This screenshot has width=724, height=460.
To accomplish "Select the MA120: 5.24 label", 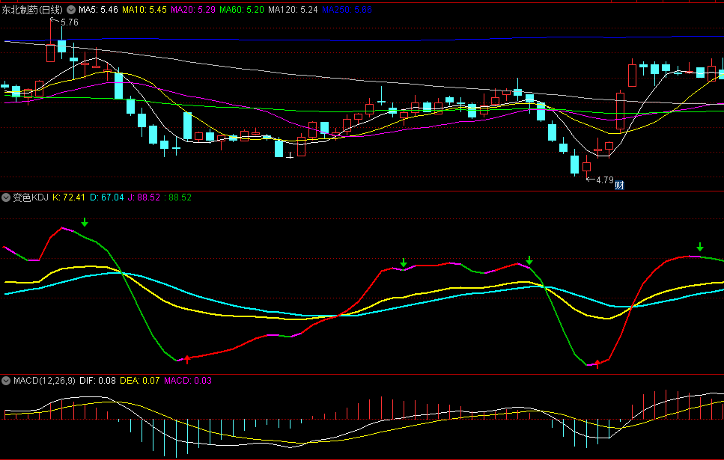I will (293, 10).
